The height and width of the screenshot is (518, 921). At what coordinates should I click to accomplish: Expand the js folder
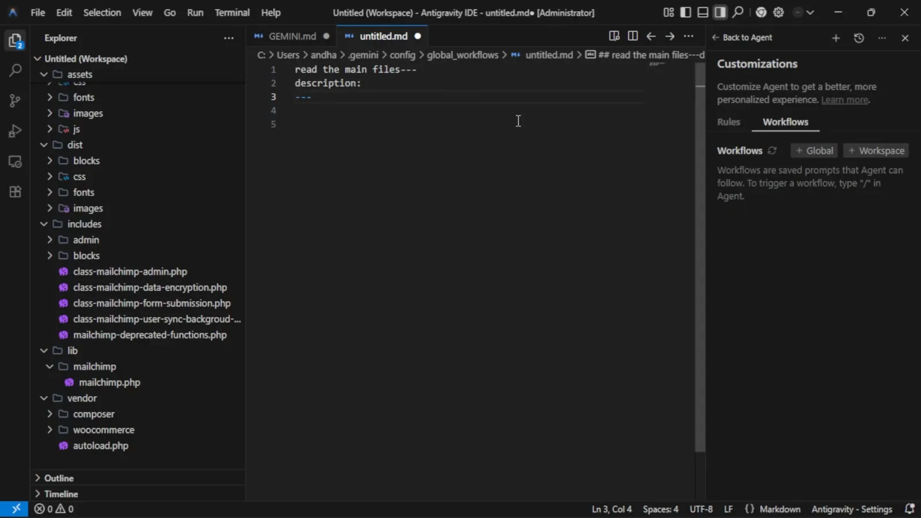click(50, 129)
